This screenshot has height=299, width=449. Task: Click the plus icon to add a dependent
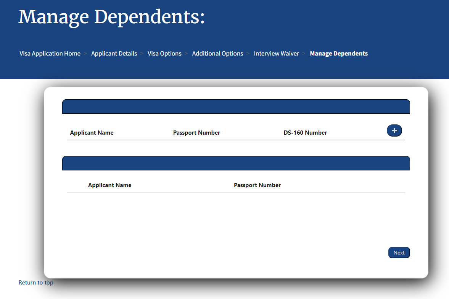(394, 130)
